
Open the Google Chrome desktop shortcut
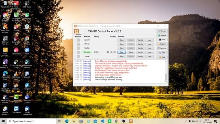[x=27, y=41]
